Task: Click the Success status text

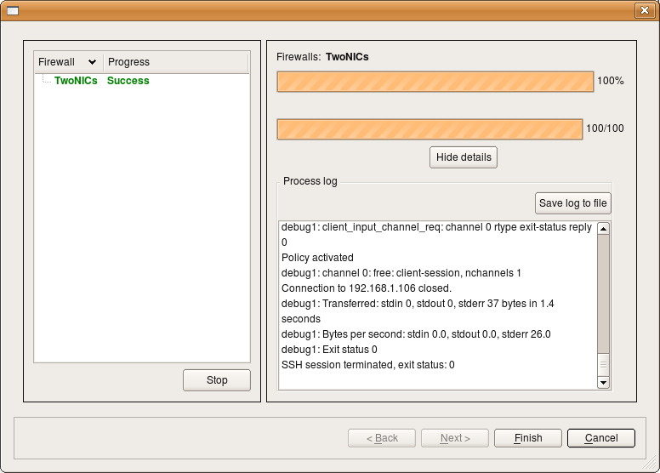Action: [x=128, y=81]
